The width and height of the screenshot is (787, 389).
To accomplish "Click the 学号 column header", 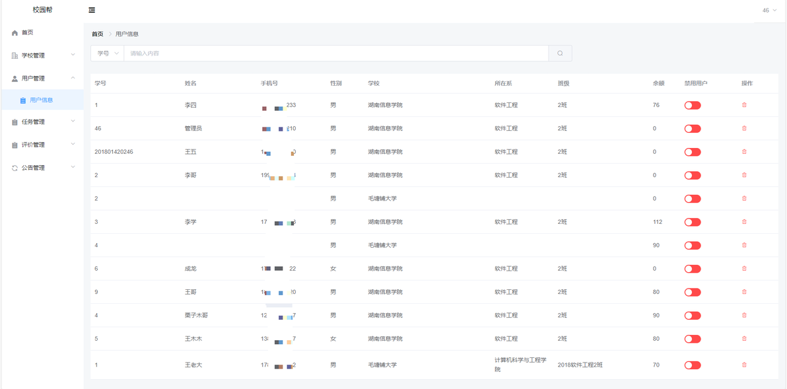I will pyautogui.click(x=100, y=83).
